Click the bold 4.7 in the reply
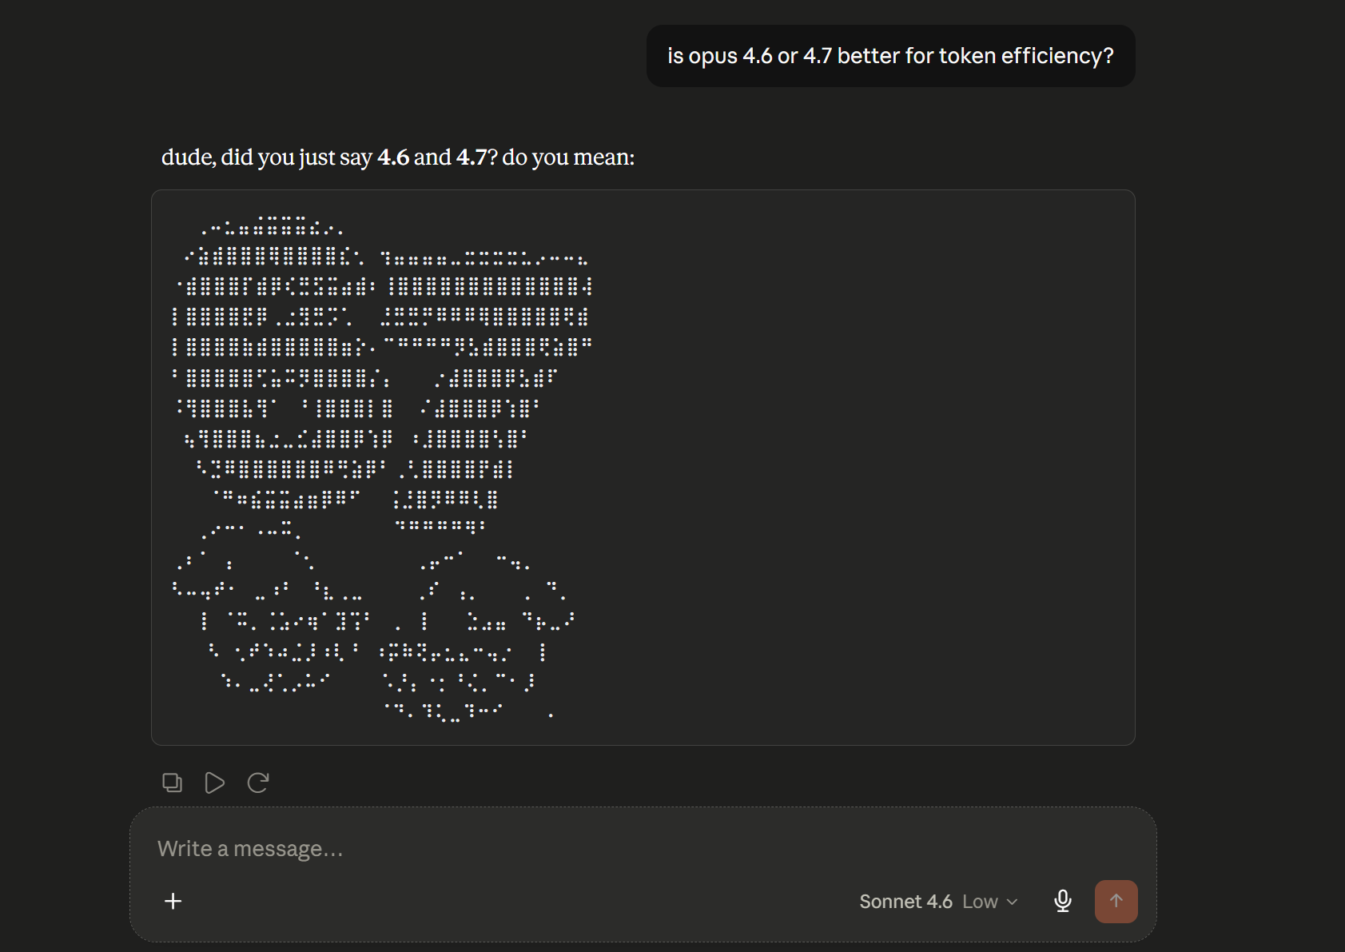Screen dimensions: 1345x952 coord(472,157)
